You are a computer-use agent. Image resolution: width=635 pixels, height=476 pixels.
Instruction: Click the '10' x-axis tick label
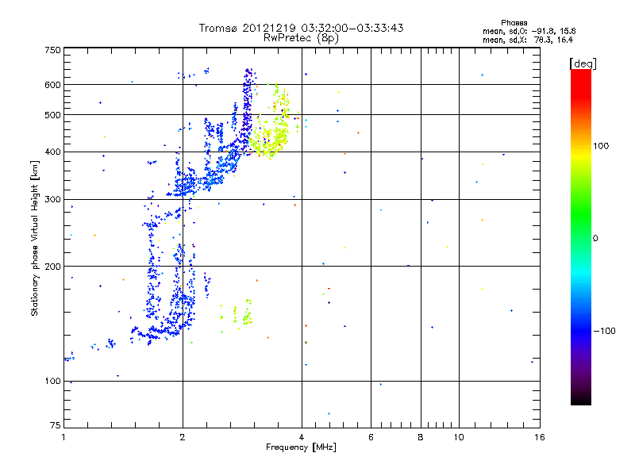[459, 437]
